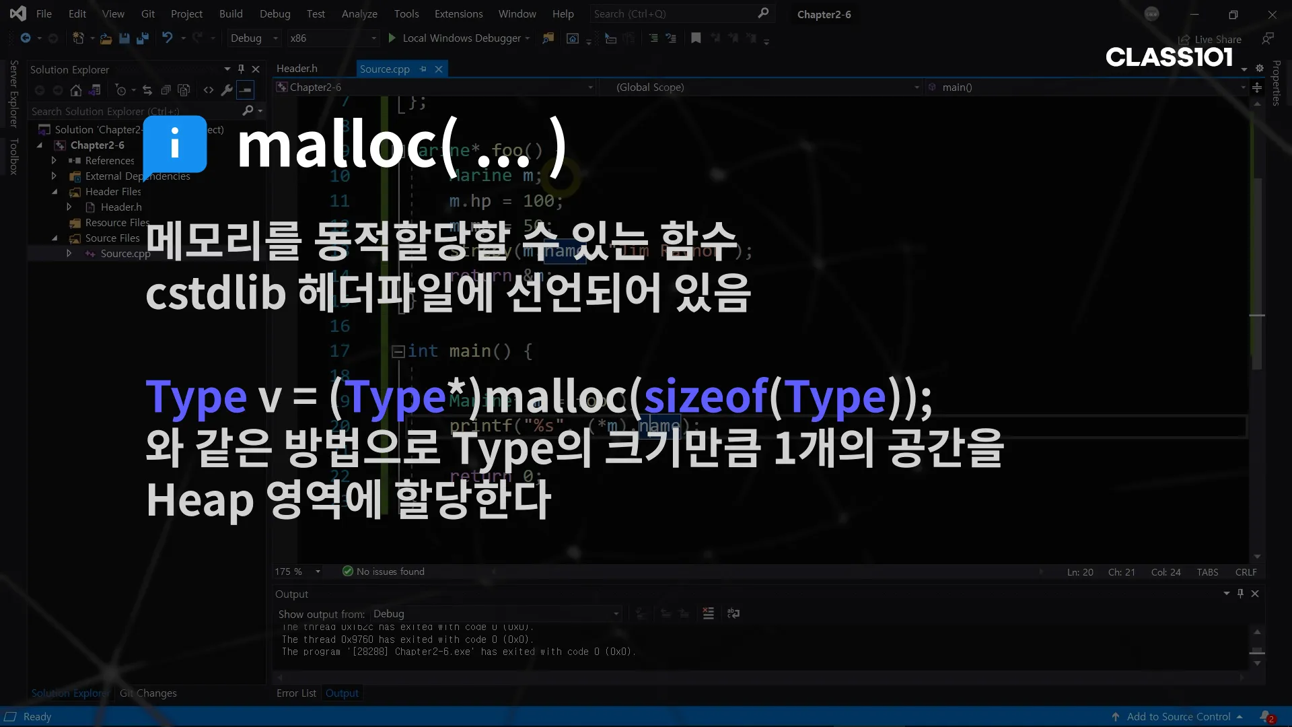Screen dimensions: 1292x727
Task: Toggle word wrap icon in Output panel
Action: pyautogui.click(x=733, y=613)
